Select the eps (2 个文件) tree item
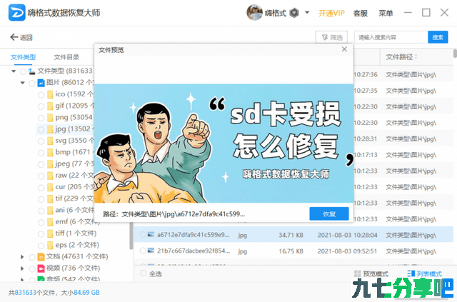Viewport: 457px width, 302px height. click(77, 245)
